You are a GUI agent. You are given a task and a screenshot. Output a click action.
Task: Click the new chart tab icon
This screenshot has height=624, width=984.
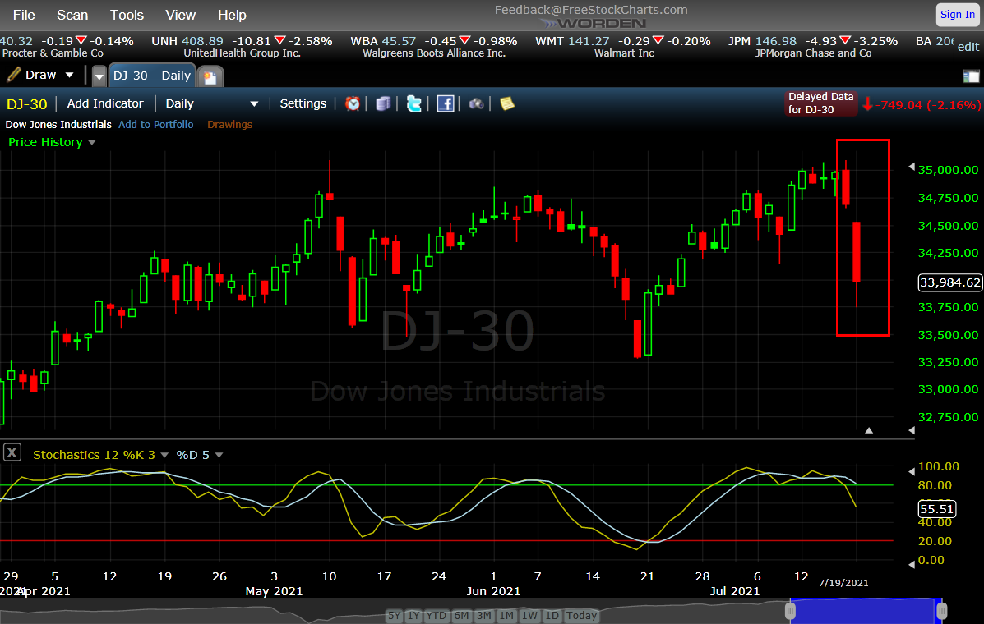tap(210, 77)
